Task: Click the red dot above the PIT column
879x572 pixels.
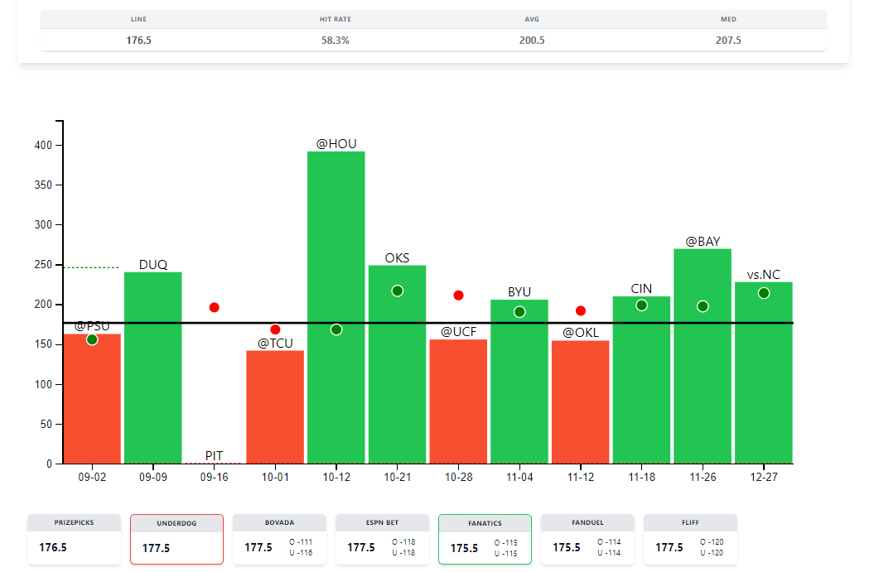Action: (214, 308)
